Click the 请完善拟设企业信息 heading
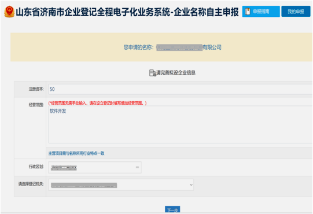Viewport: 313px width, 214px height. point(176,73)
